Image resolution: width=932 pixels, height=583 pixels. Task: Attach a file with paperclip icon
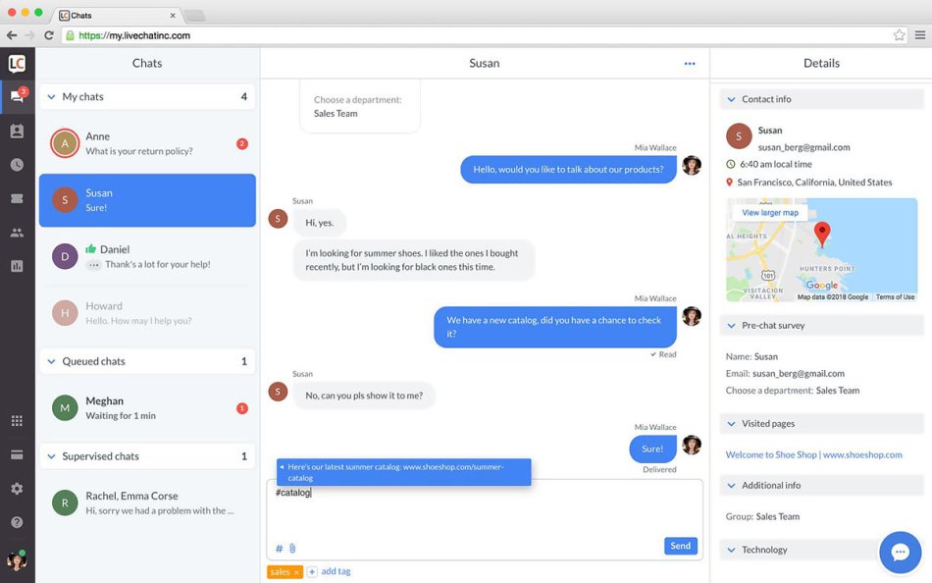(291, 548)
